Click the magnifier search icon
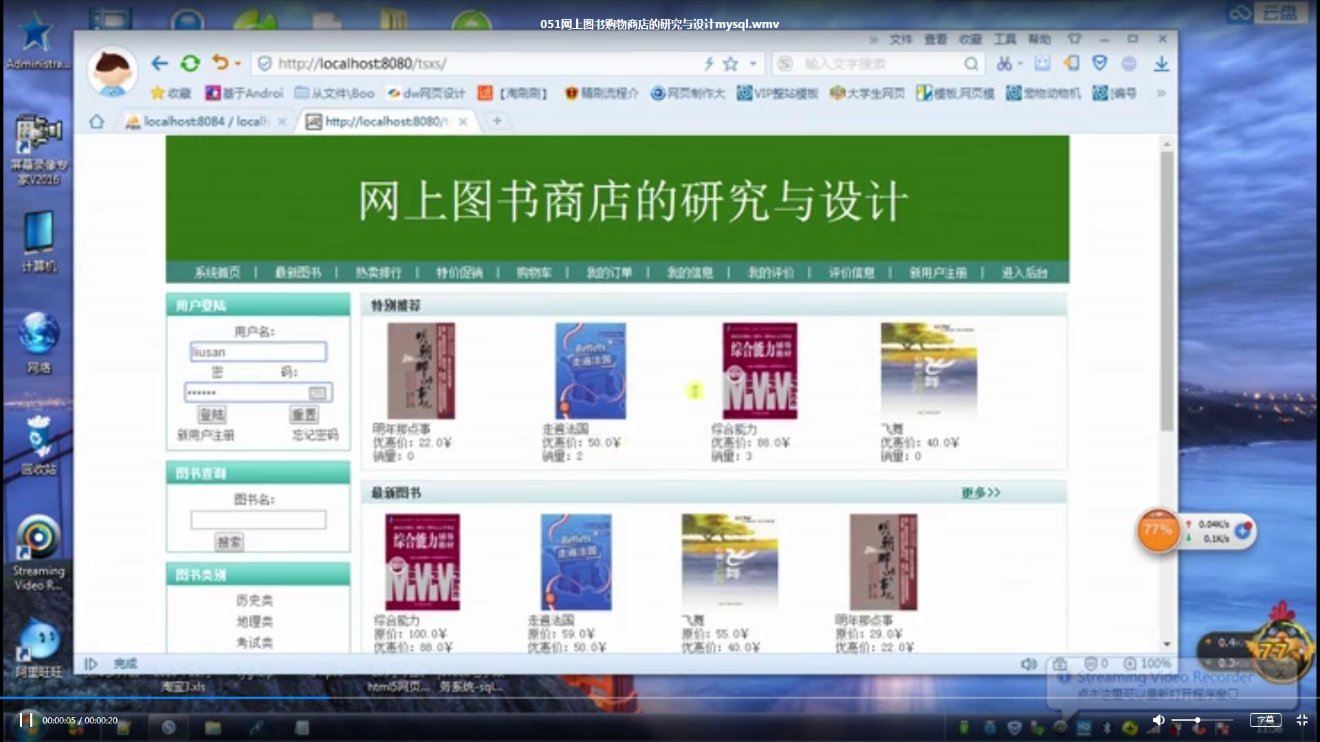This screenshot has height=742, width=1320. (x=971, y=64)
